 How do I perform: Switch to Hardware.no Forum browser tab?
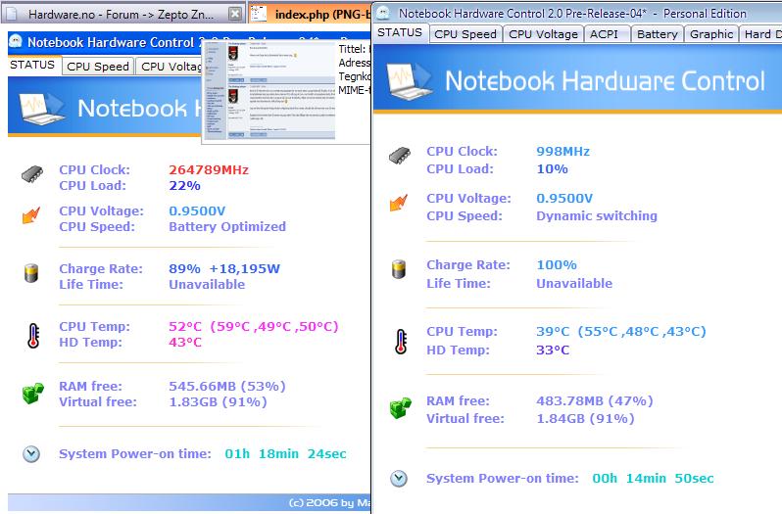point(122,15)
